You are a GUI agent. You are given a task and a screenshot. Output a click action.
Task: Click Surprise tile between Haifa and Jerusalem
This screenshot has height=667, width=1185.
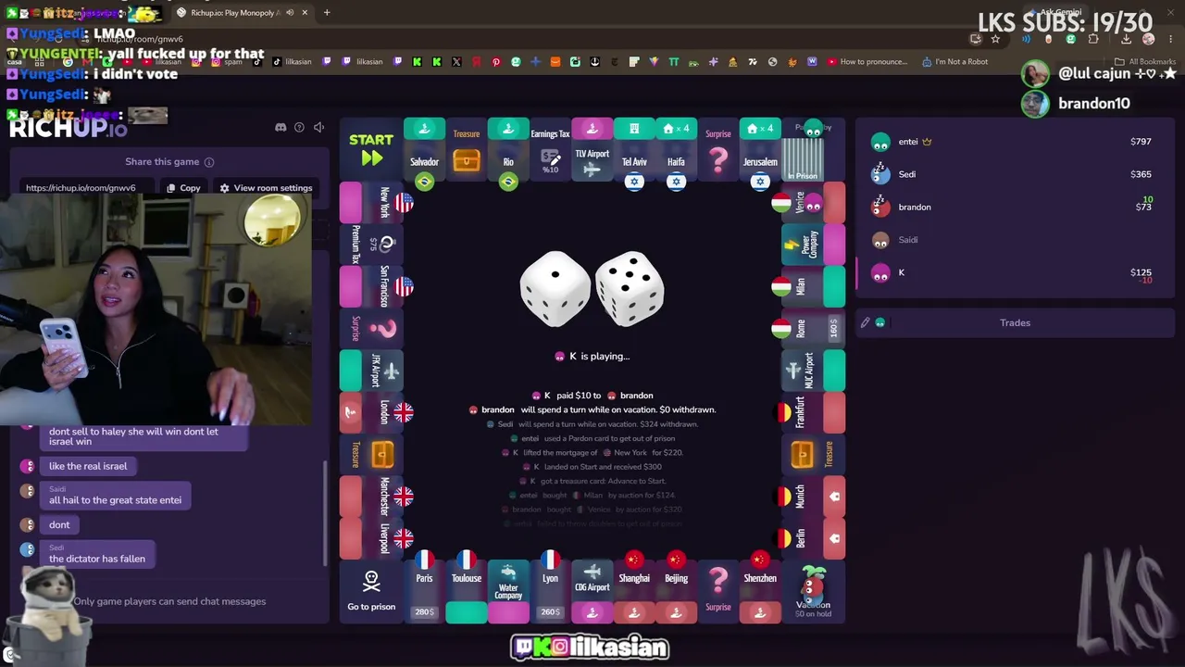(718, 150)
